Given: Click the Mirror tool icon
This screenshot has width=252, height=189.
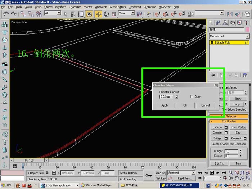Looking at the screenshot, I should 230,14.
